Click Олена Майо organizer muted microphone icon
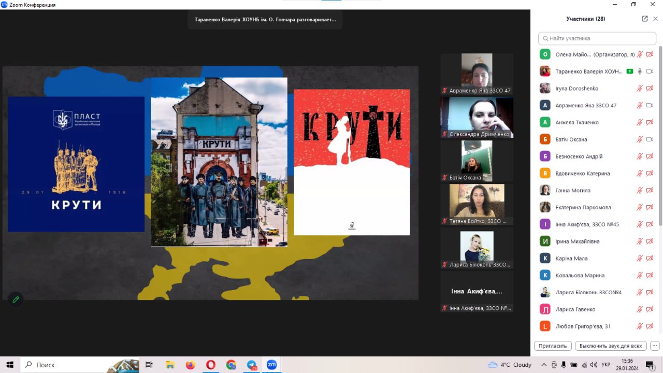The image size is (663, 373). pos(640,54)
